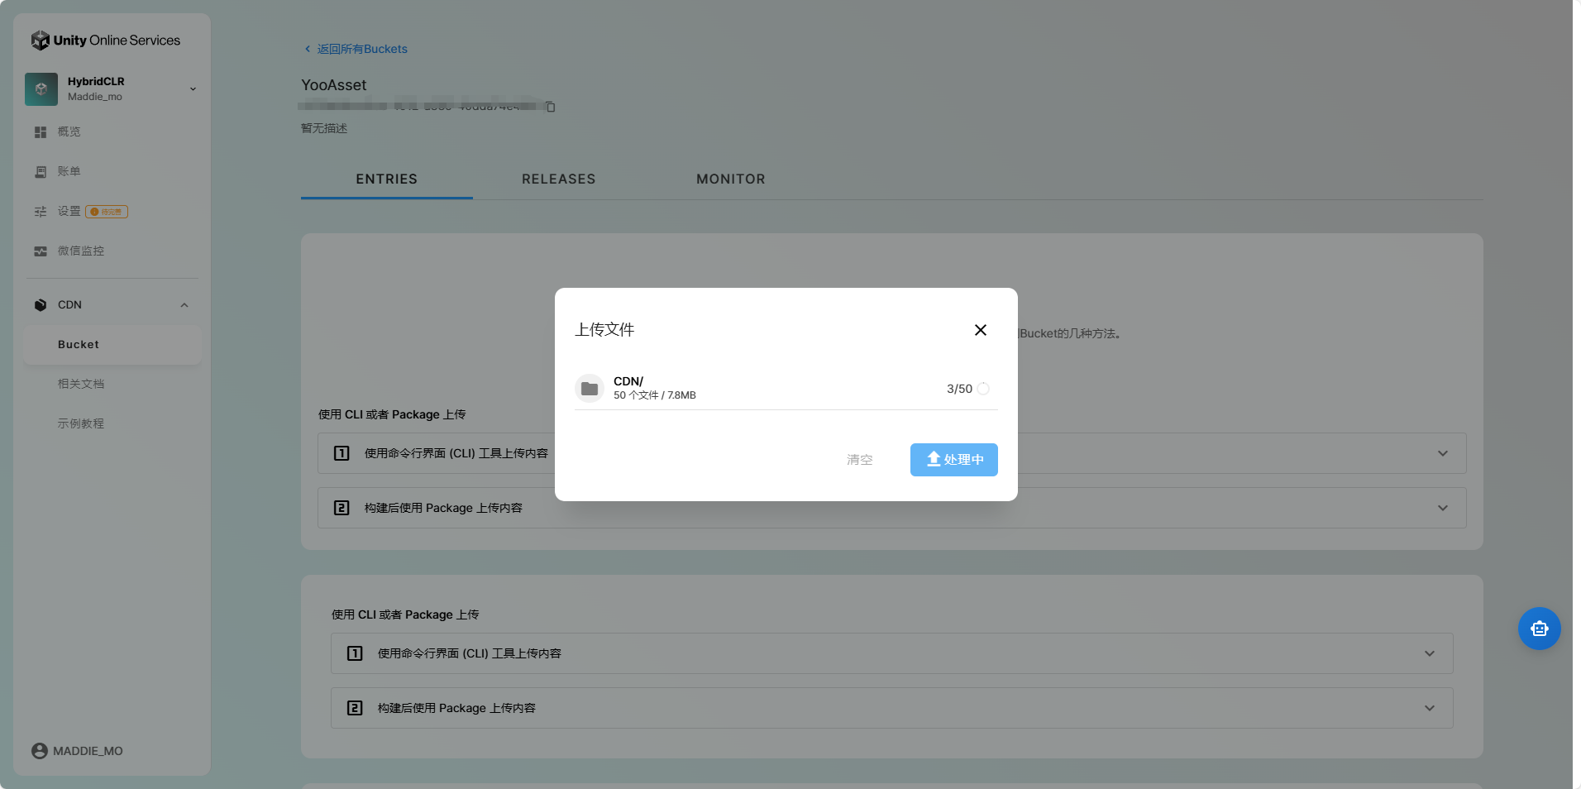This screenshot has width=1581, height=789.
Task: Expand upper 使用命令行界面 (CLI) chevron
Action: tap(1443, 453)
